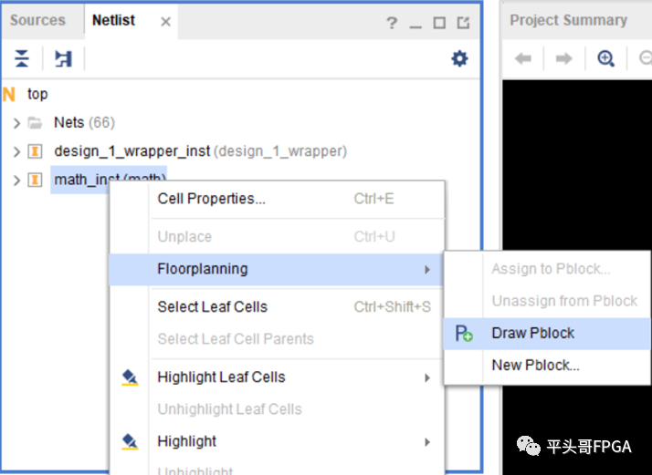Switch to the Sources tab
The width and height of the screenshot is (652, 475).
click(x=37, y=20)
